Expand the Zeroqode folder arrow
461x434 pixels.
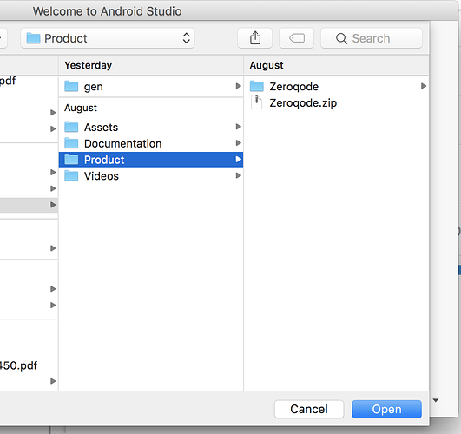point(424,86)
